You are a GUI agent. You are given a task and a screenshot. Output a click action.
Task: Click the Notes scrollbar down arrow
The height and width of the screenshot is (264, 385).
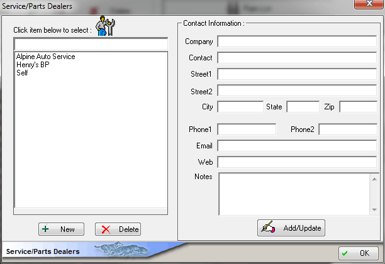[373, 210]
